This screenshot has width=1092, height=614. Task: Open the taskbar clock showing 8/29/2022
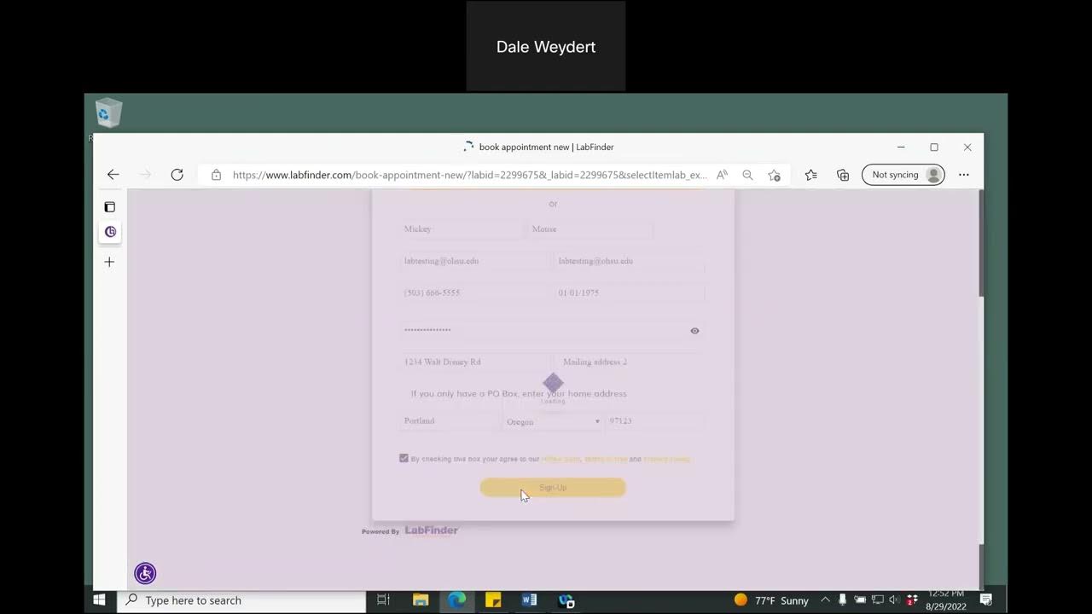[x=945, y=600]
